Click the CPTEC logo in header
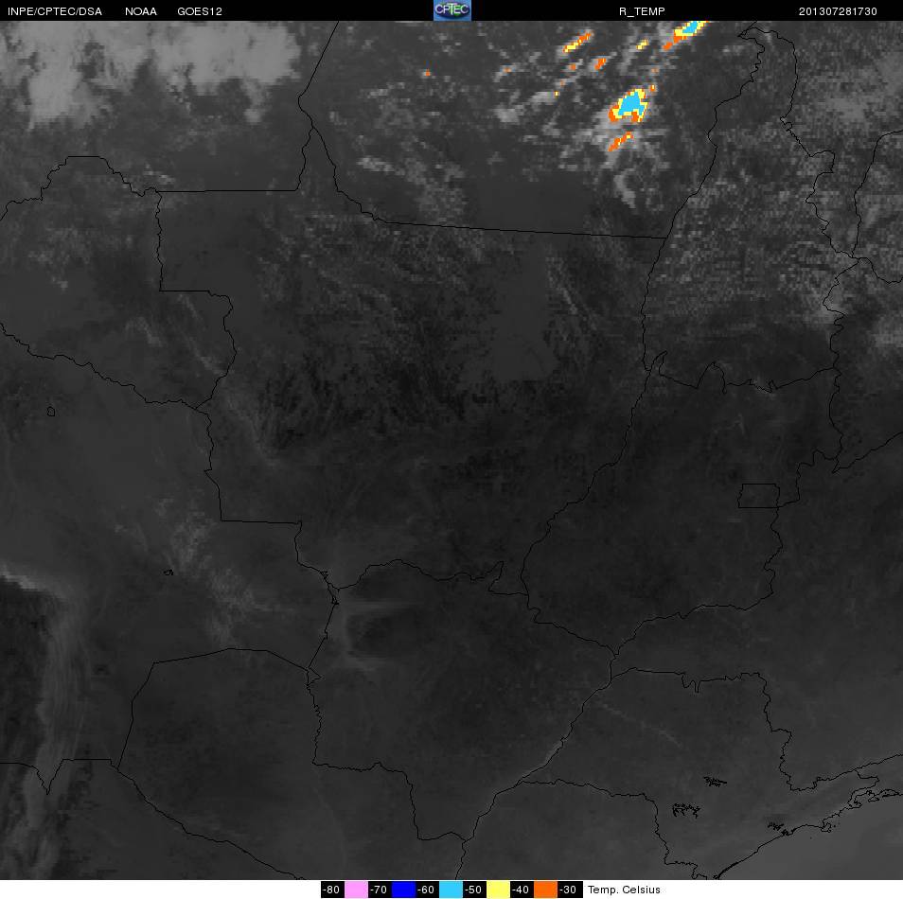Image resolution: width=903 pixels, height=899 pixels. [x=452, y=10]
